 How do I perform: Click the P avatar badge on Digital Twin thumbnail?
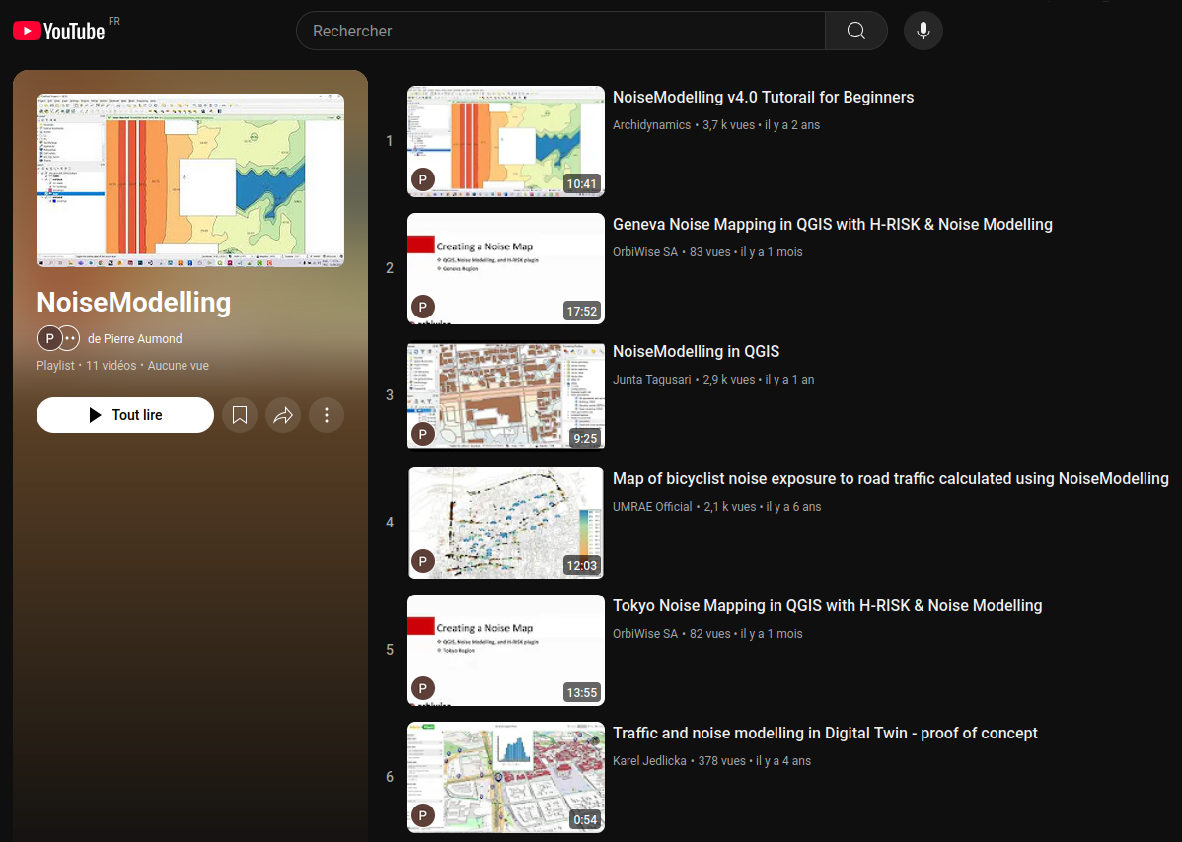[x=423, y=815]
